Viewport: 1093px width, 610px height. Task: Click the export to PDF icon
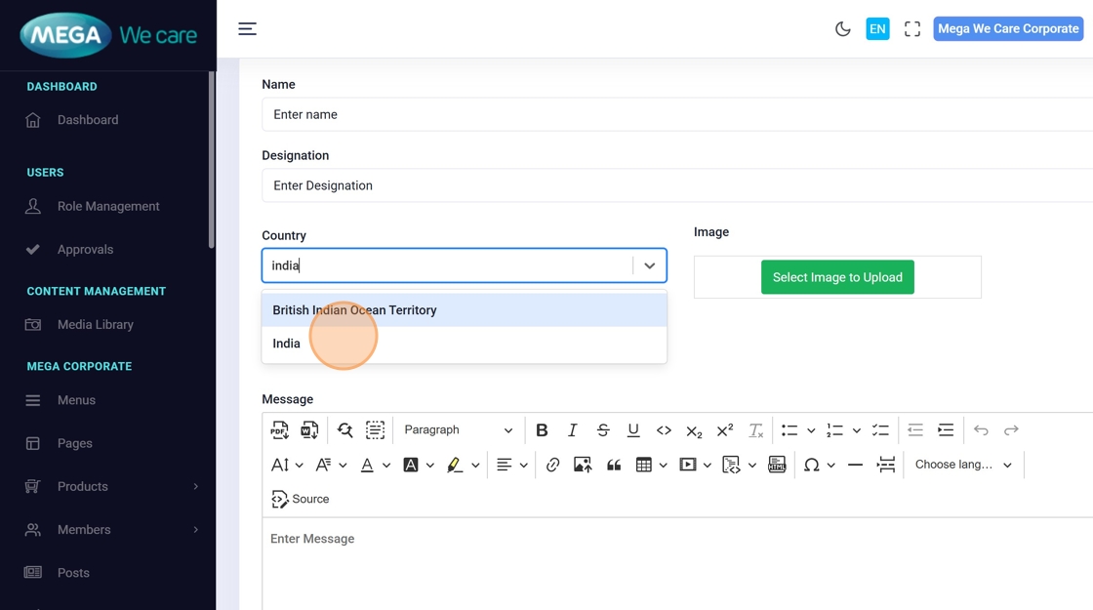280,430
